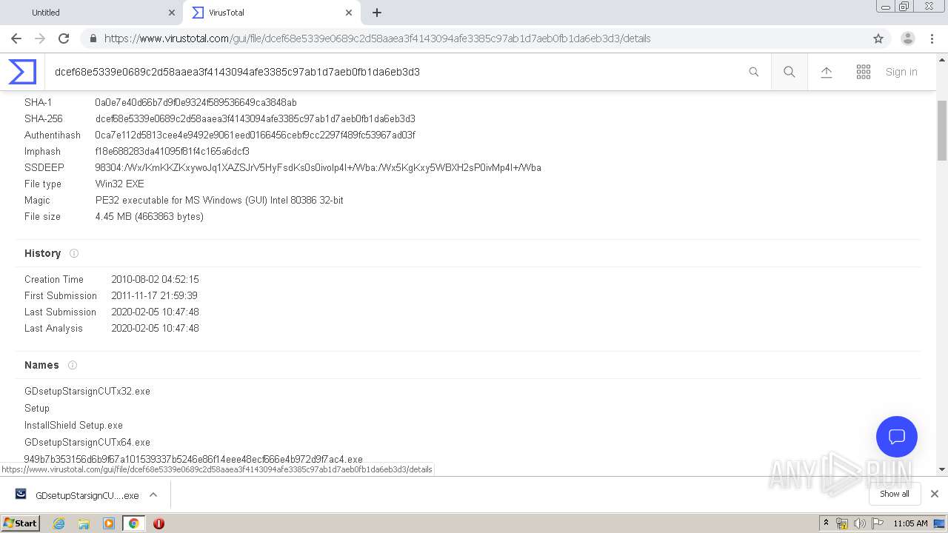Open the Windows Start menu
948x533 pixels.
point(21,523)
